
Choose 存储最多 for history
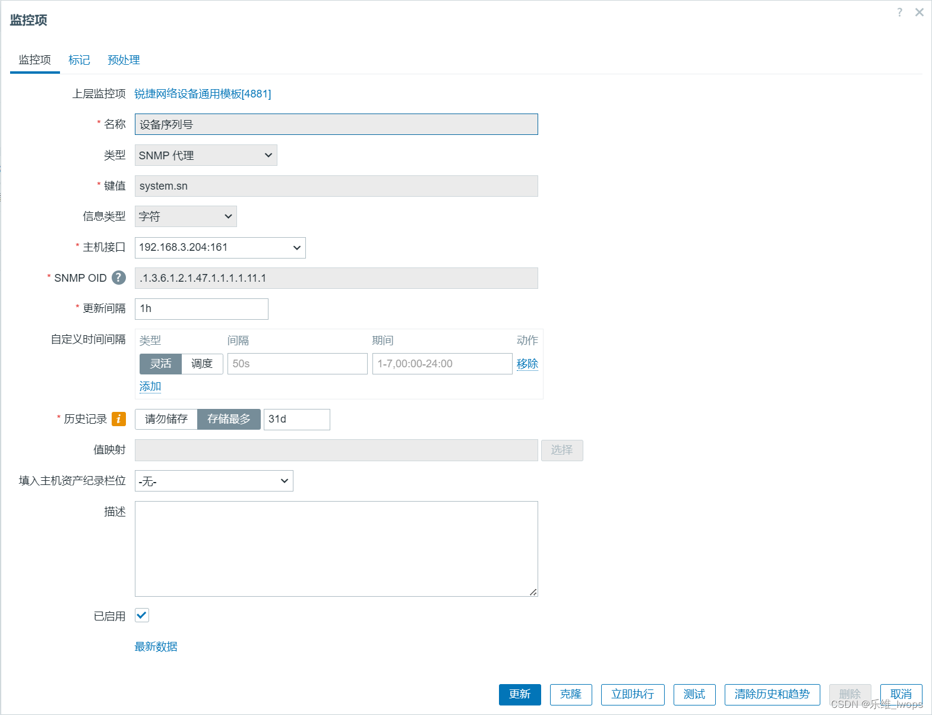click(x=229, y=419)
